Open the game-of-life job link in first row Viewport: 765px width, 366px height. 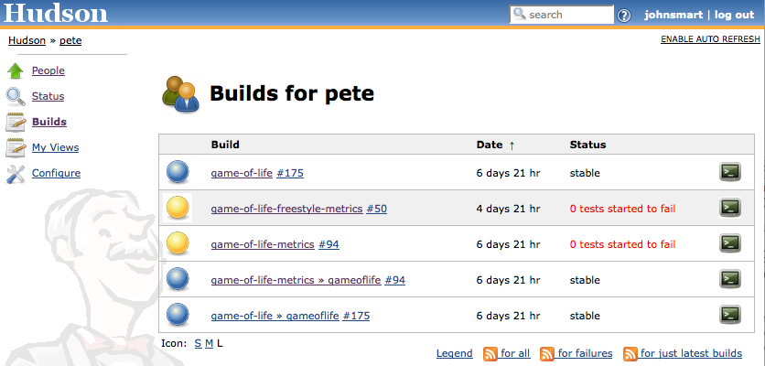click(x=242, y=173)
